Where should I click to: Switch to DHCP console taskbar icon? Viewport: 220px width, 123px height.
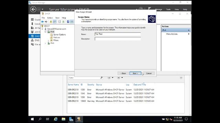point(79,119)
